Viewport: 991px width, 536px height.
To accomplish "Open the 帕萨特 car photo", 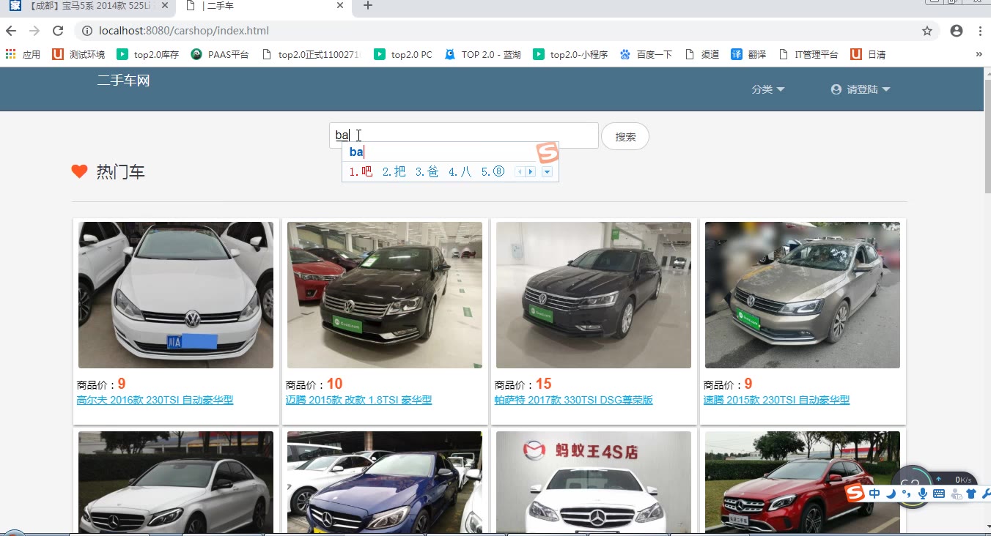I will (594, 295).
